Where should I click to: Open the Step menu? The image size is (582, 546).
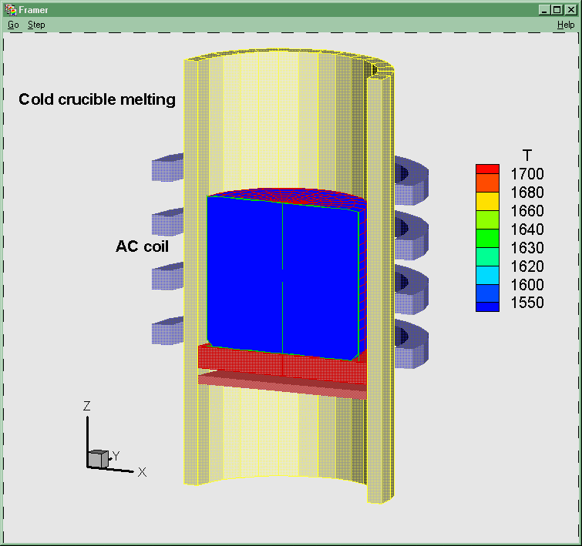coord(36,25)
